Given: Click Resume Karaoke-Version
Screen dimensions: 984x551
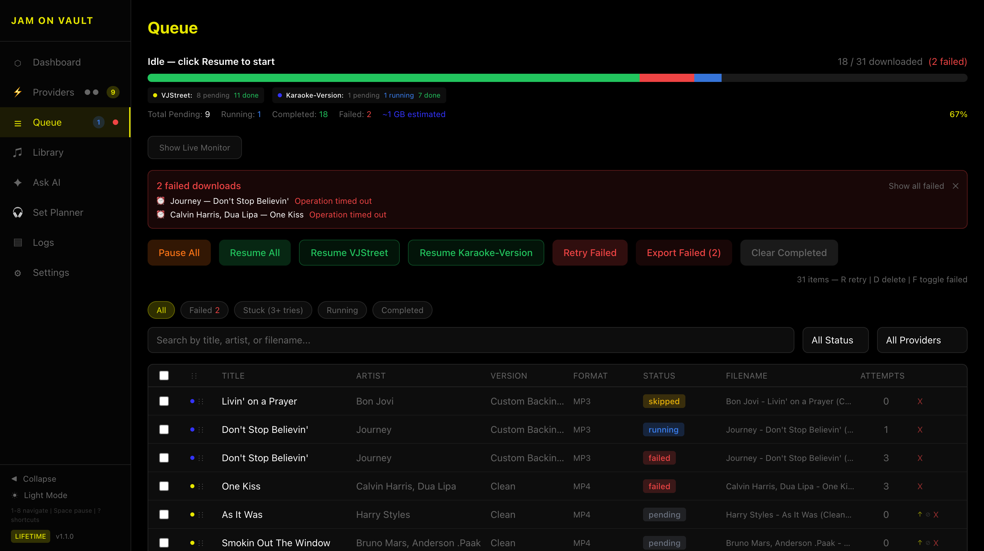Looking at the screenshot, I should pyautogui.click(x=476, y=253).
